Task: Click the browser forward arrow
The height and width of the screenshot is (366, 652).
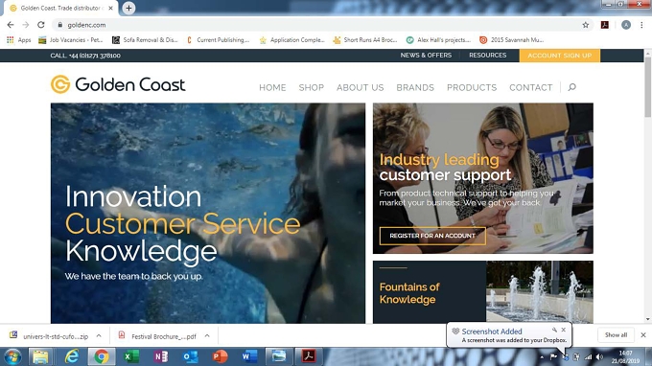Action: [x=26, y=25]
